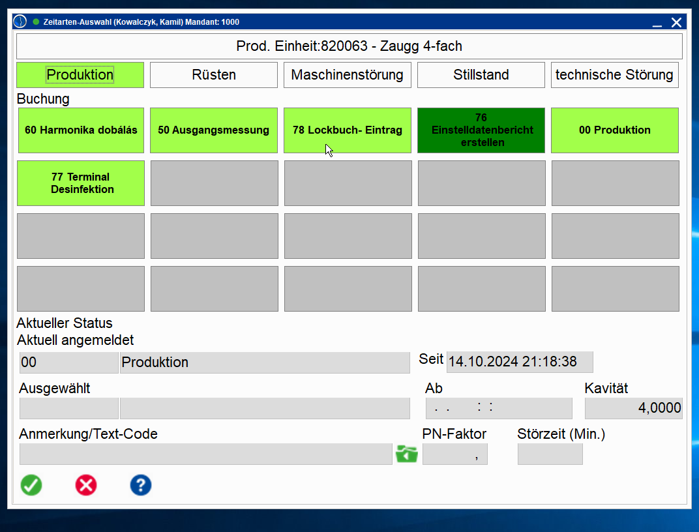The height and width of the screenshot is (532, 699).
Task: Confirm selection with the green checkmark icon
Action: pyautogui.click(x=31, y=485)
